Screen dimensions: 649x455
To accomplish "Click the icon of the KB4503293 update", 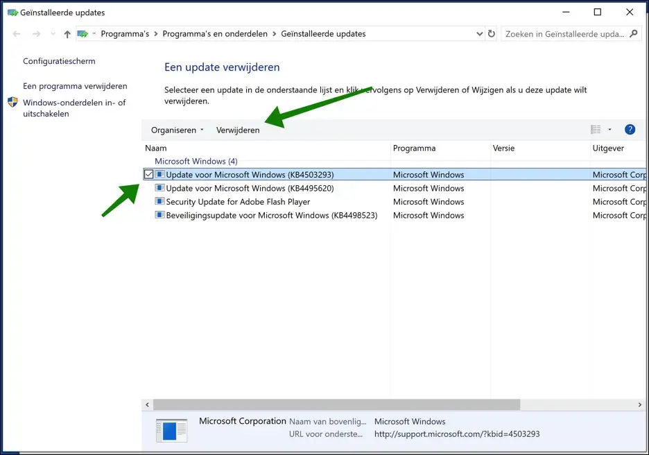I will point(159,174).
